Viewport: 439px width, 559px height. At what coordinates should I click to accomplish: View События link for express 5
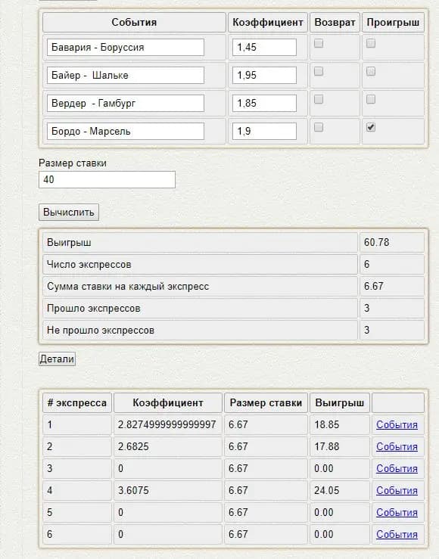tap(397, 512)
